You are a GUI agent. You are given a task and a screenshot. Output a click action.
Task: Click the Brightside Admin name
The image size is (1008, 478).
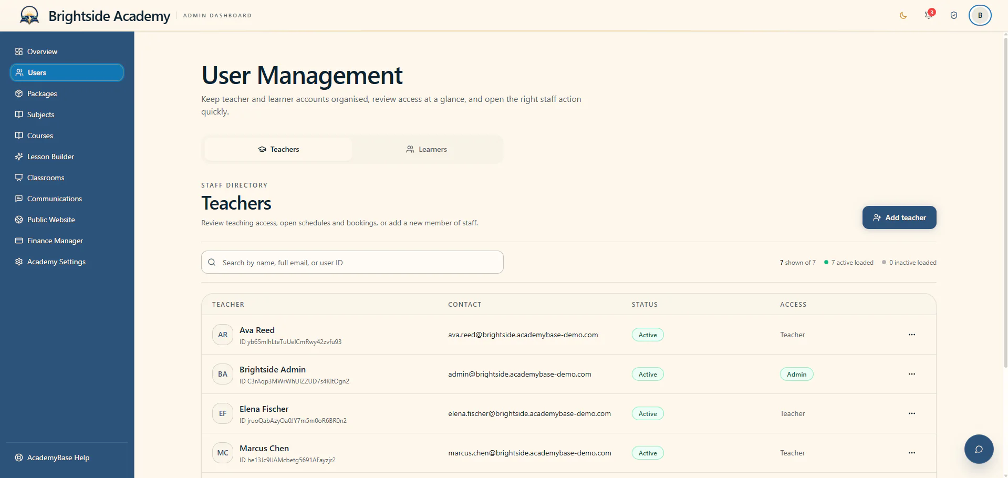click(273, 369)
